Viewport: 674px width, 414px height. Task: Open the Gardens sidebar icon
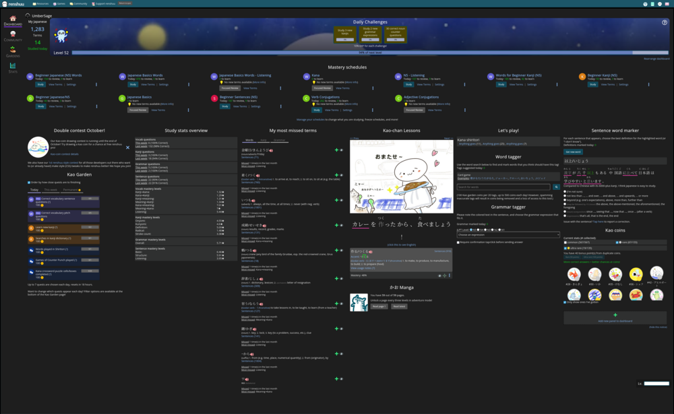13,52
